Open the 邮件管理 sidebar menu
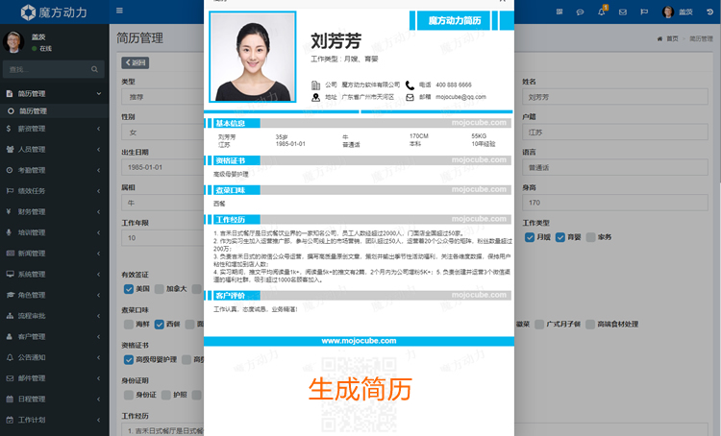Viewport: 721px width, 436px height. (x=54, y=378)
